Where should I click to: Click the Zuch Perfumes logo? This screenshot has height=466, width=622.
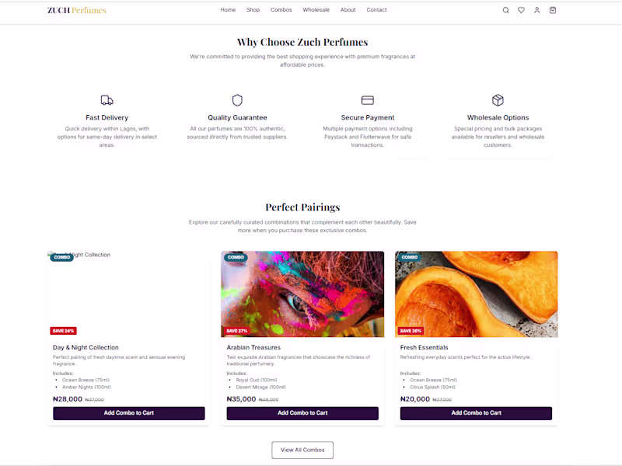click(77, 10)
